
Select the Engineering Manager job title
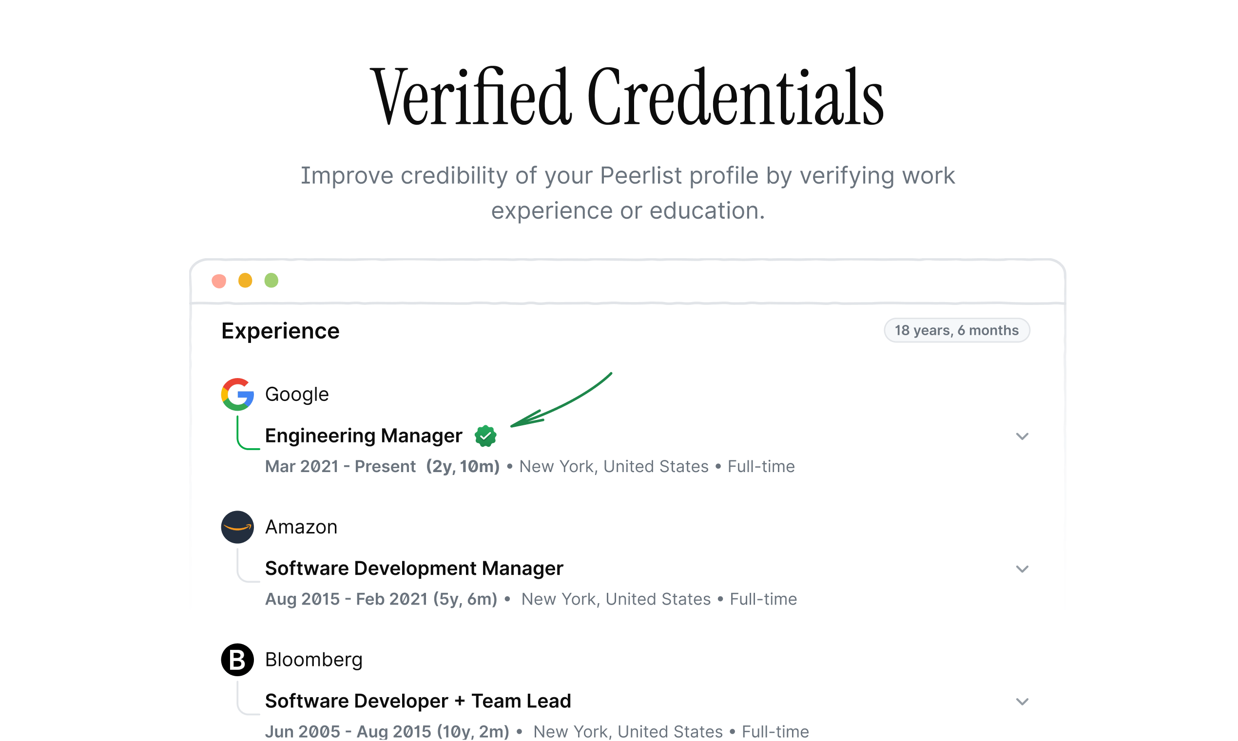tap(364, 436)
